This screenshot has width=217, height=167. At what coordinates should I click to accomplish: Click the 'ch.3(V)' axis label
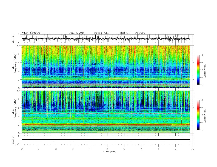click(13, 140)
